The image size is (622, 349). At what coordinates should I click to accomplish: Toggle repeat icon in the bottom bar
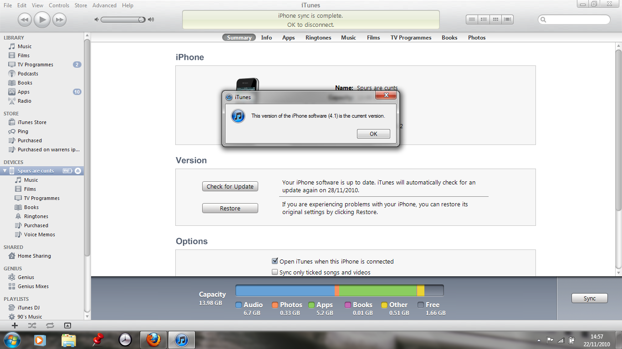[50, 325]
